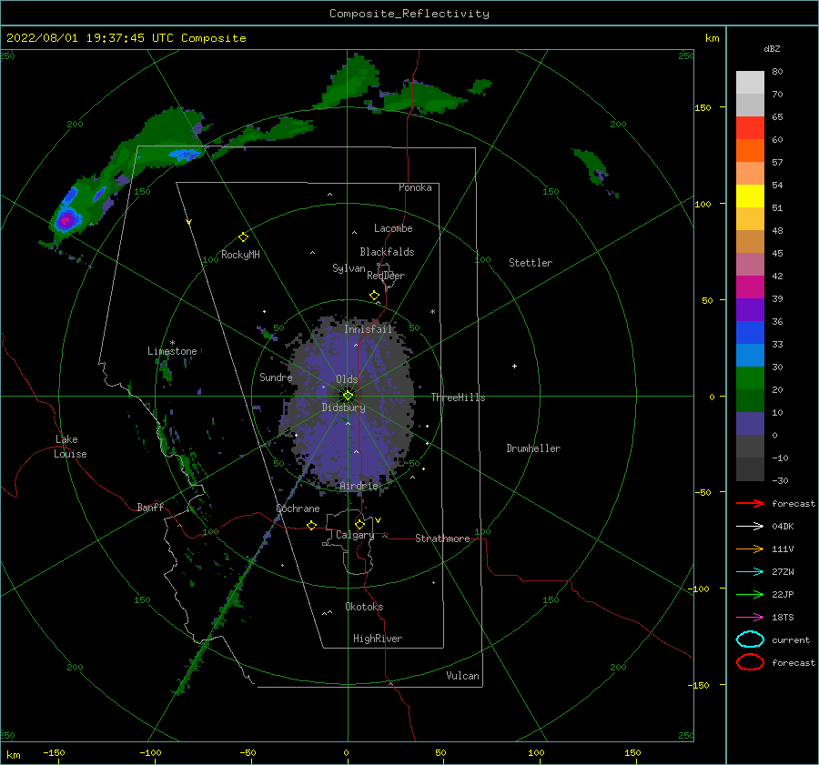This screenshot has width=819, height=765.
Task: Click the Calgary label
Action: click(x=355, y=535)
